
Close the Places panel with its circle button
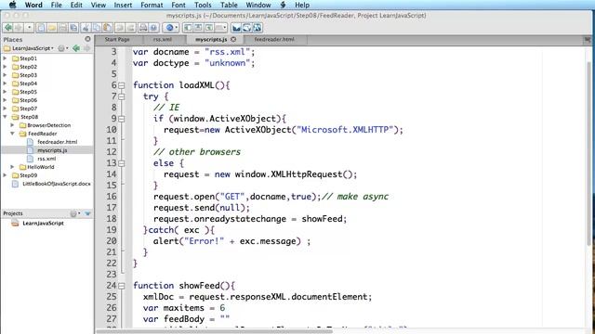87,39
